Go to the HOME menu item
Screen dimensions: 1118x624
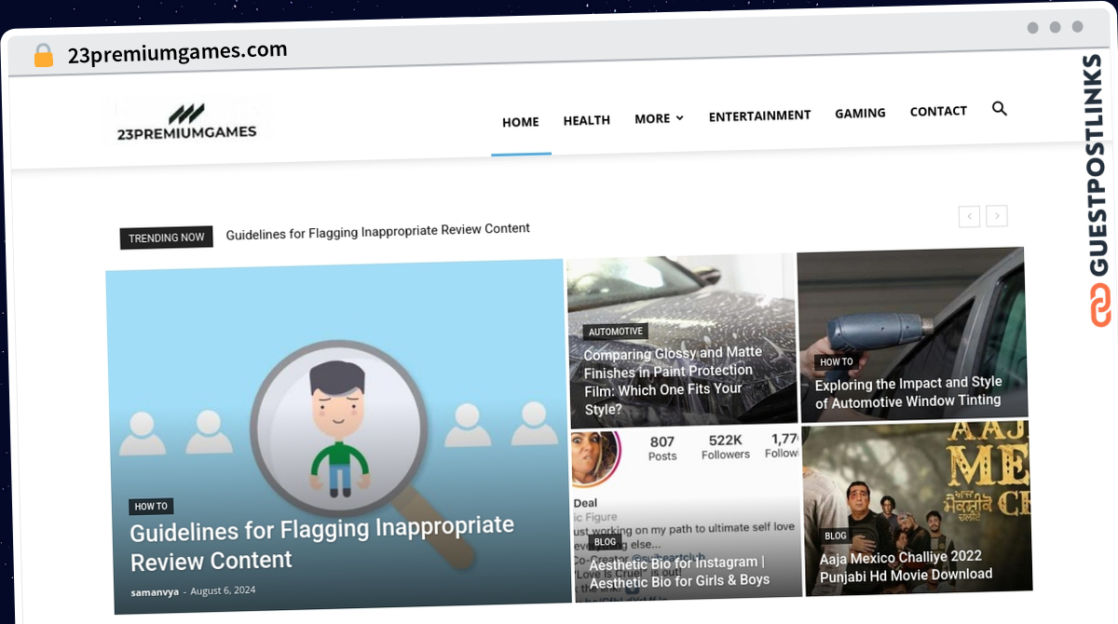coord(521,122)
